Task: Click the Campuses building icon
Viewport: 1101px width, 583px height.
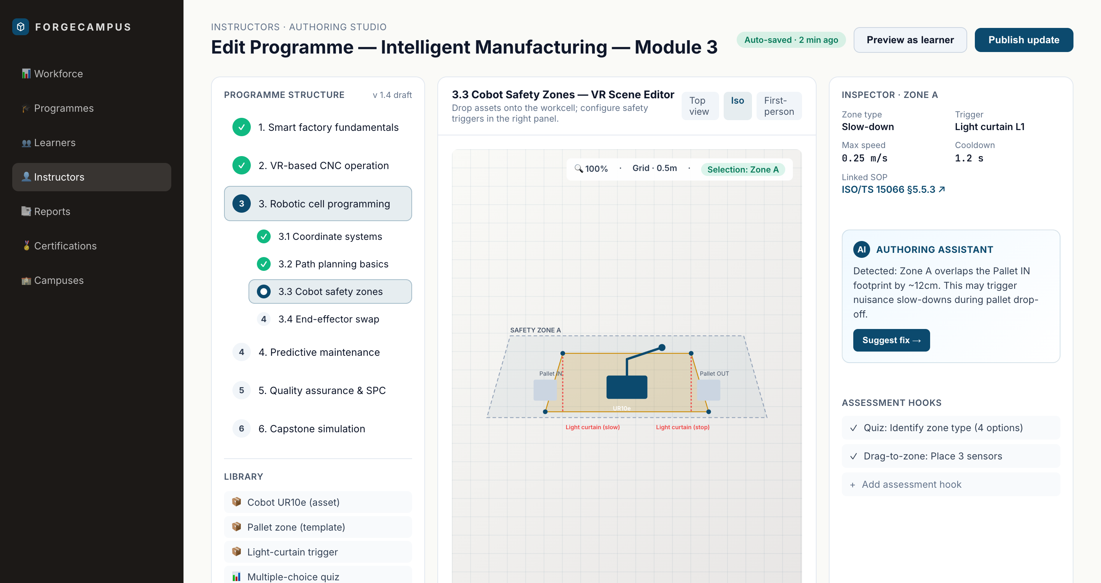Action: tap(26, 280)
